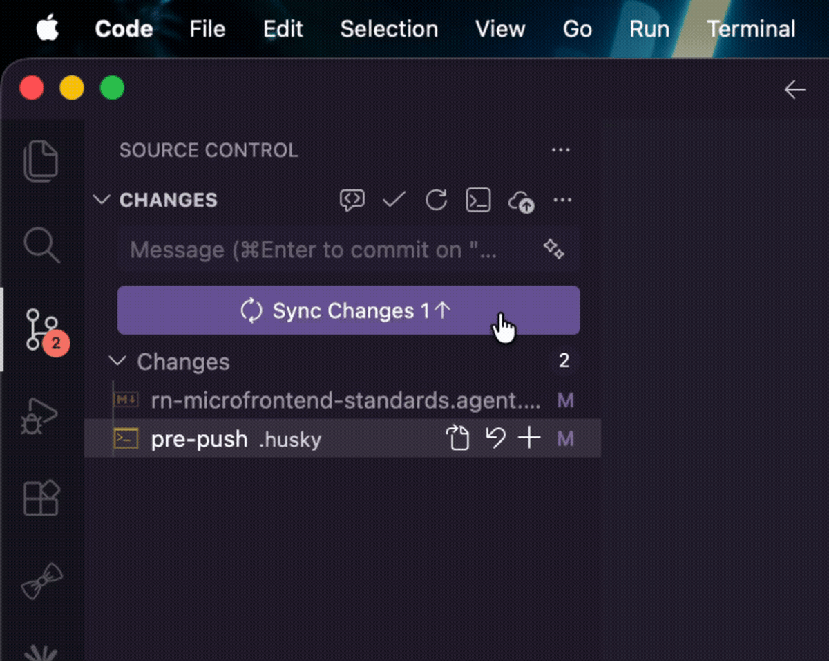The height and width of the screenshot is (661, 829).
Task: Generate commit message with the sparkle icon
Action: 553,249
